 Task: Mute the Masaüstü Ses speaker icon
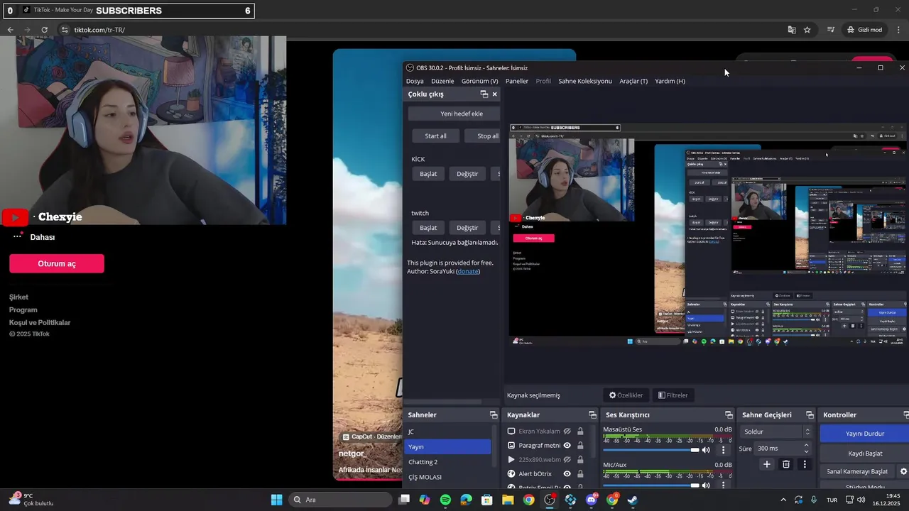click(706, 450)
